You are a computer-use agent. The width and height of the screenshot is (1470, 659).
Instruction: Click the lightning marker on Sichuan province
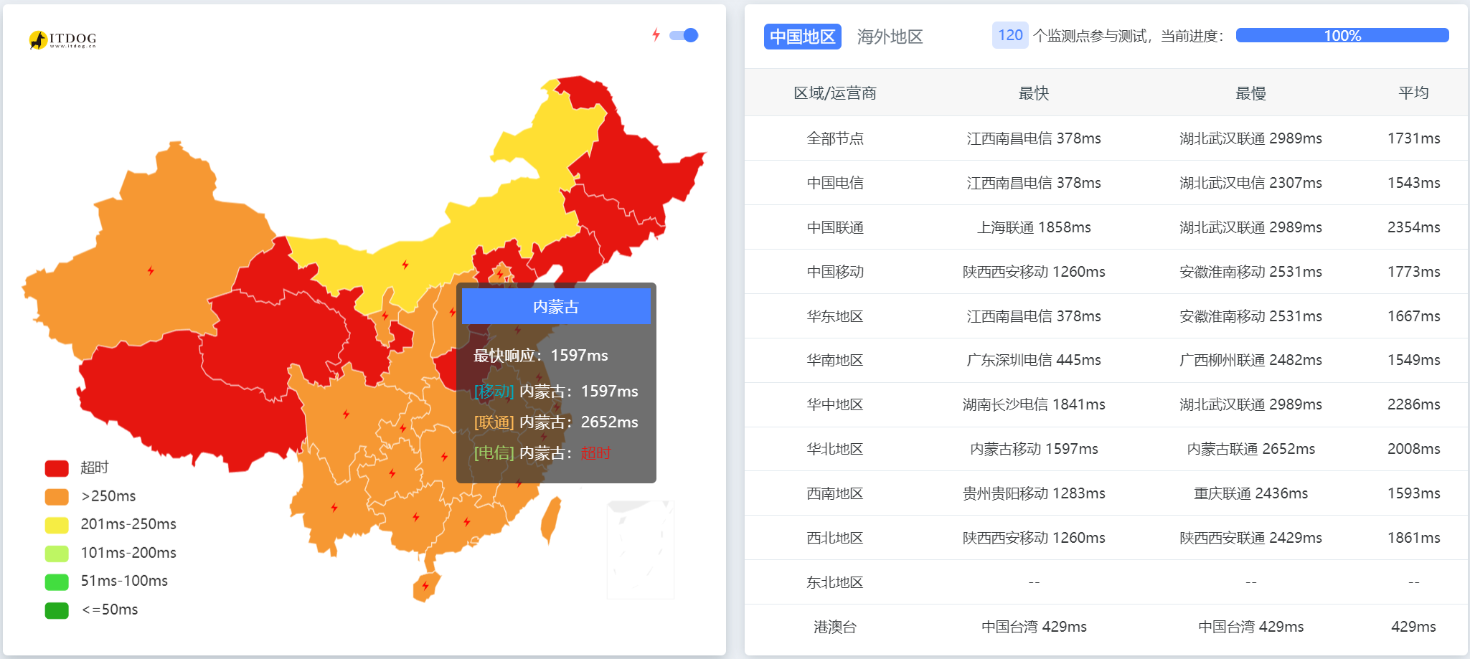click(x=346, y=414)
